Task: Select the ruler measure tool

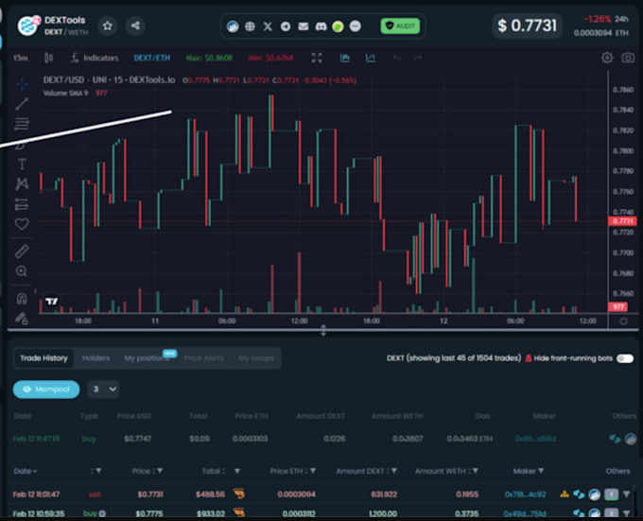Action: (x=22, y=252)
